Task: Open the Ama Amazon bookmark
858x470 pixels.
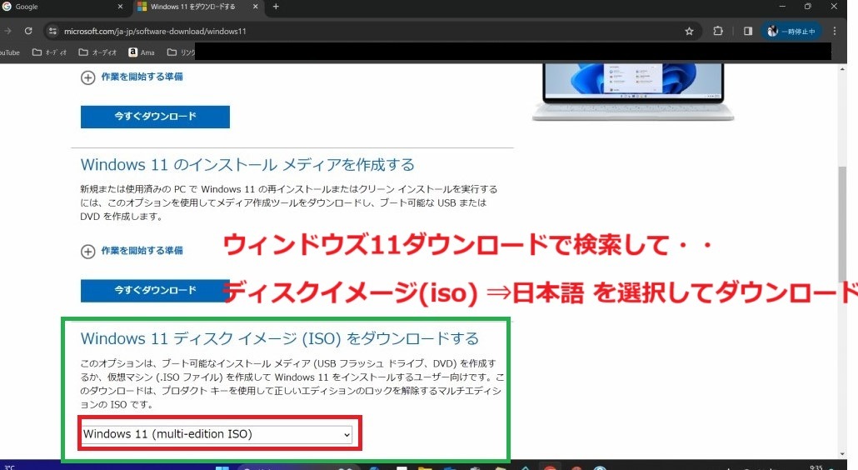Action: coord(142,52)
